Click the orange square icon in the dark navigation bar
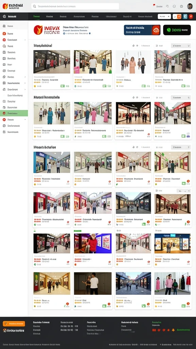Viewport: 196px width, 349px height. [179, 16]
